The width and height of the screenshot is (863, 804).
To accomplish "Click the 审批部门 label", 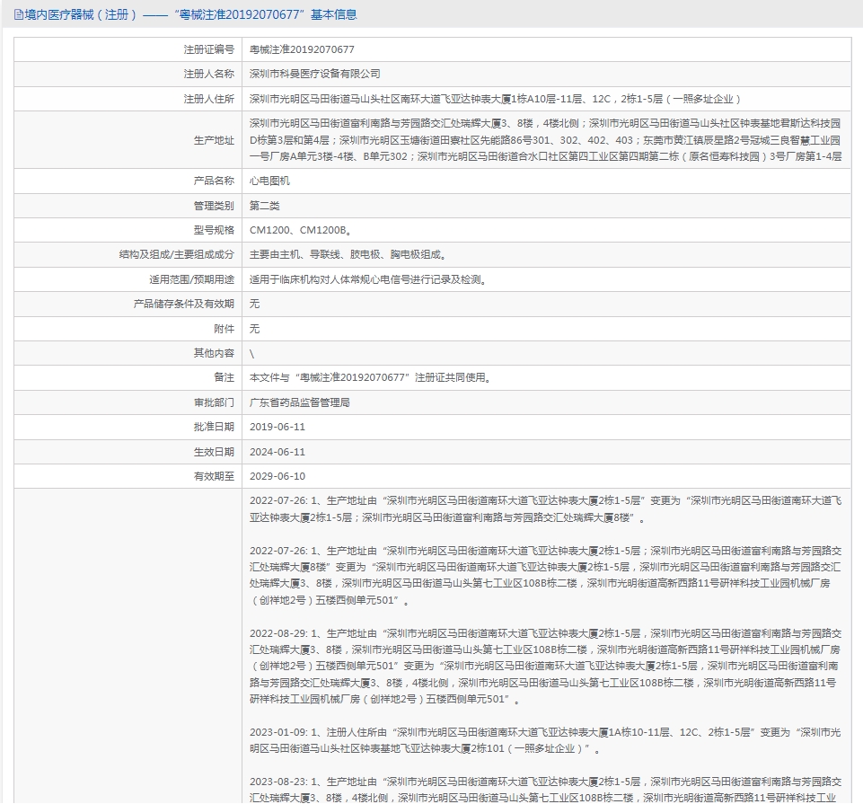I will pos(214,402).
